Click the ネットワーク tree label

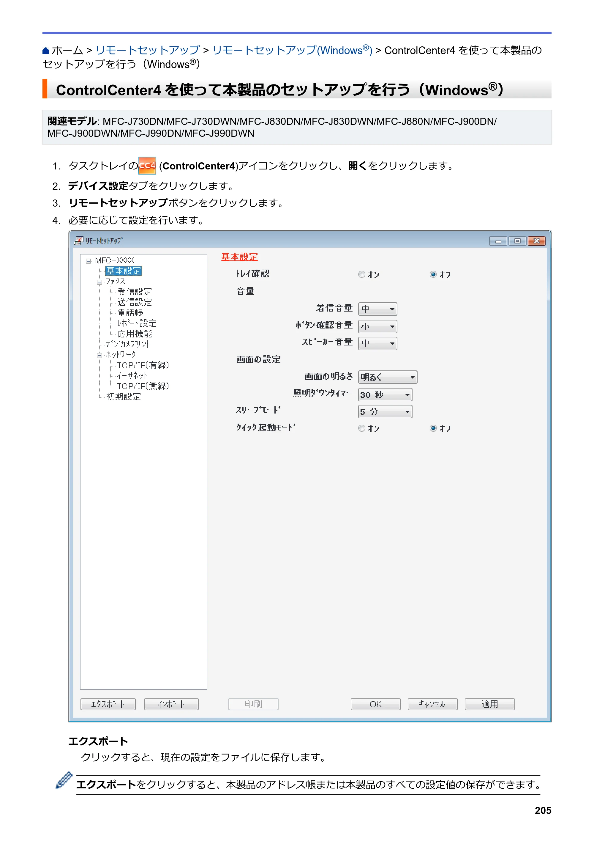pyautogui.click(x=121, y=355)
